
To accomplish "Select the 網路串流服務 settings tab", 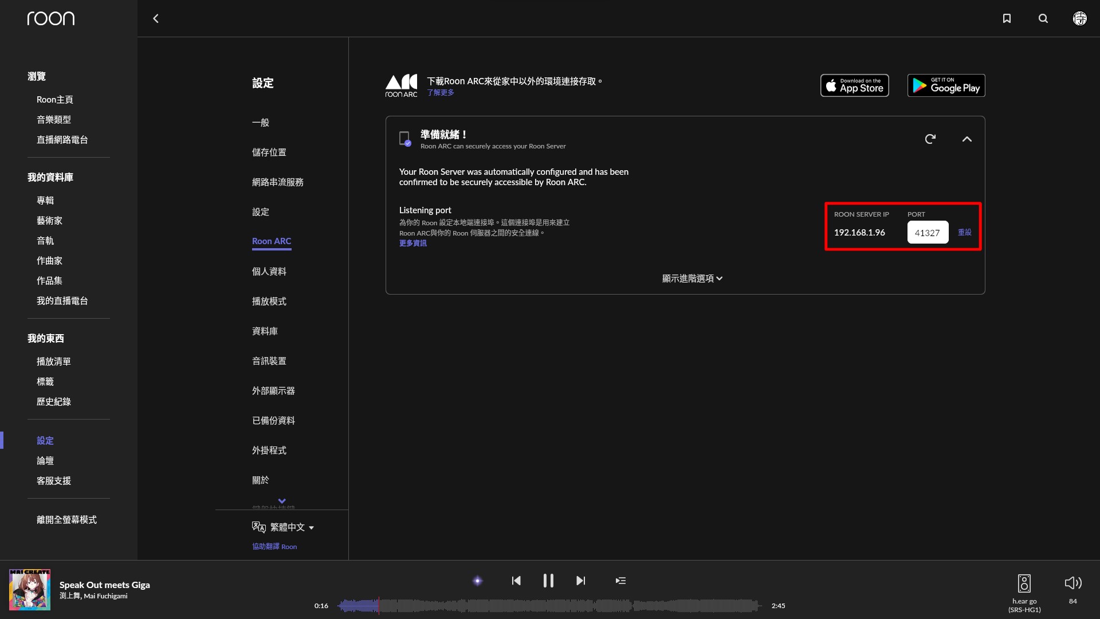I will pyautogui.click(x=278, y=182).
